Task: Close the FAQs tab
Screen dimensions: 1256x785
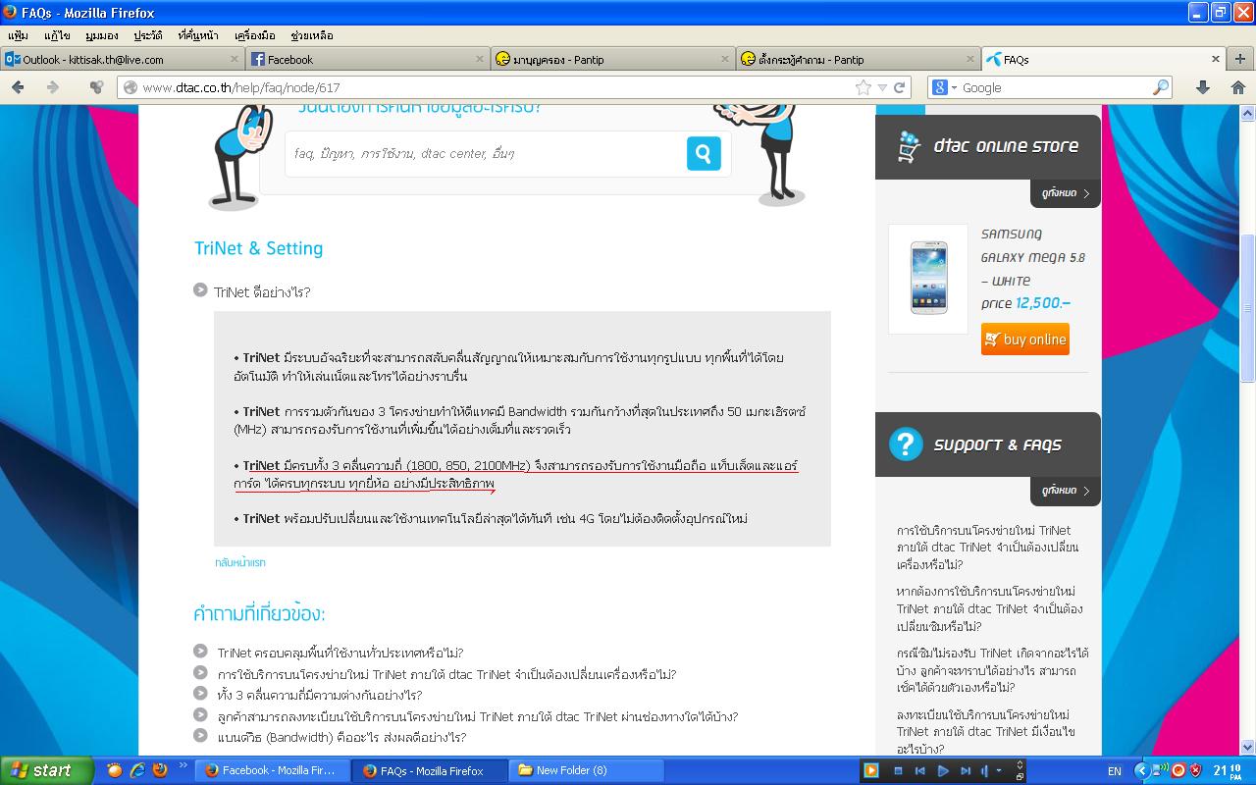Action: pos(1215,59)
